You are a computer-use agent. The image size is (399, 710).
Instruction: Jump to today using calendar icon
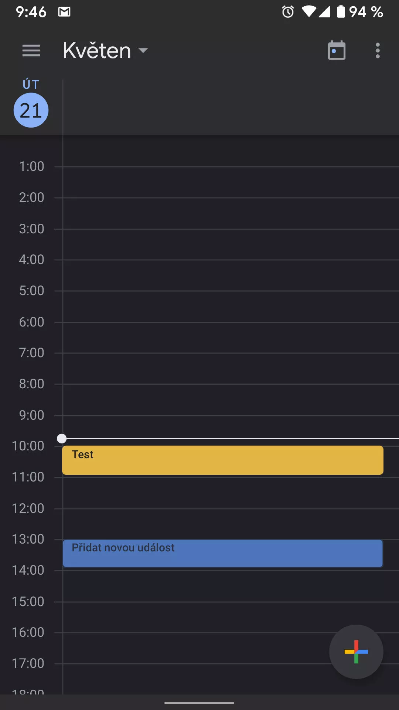(337, 50)
